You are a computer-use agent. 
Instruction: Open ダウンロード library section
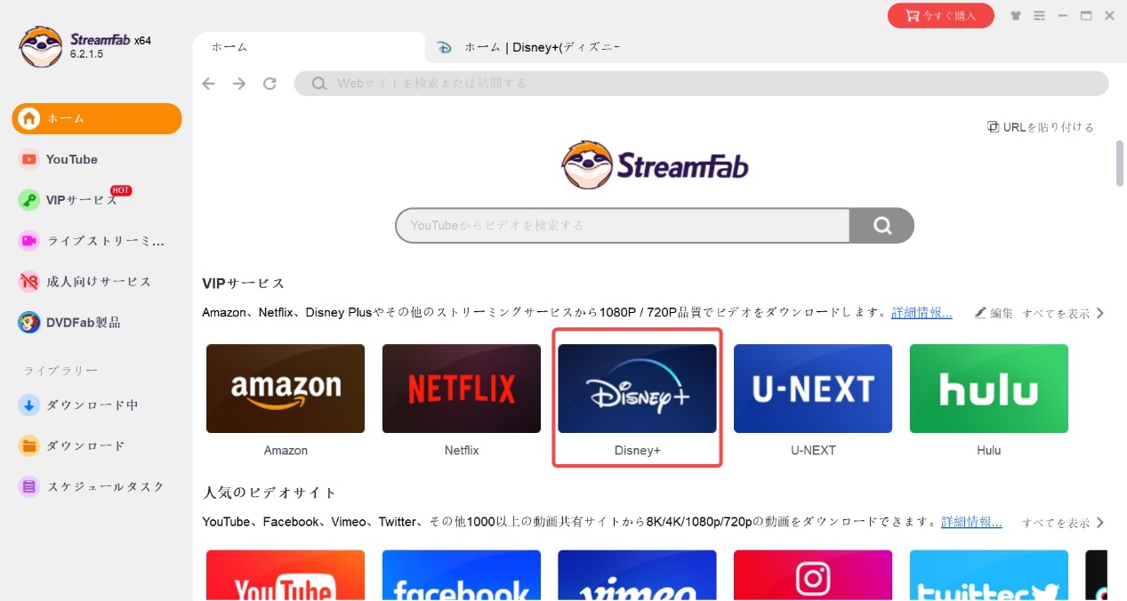coord(72,445)
